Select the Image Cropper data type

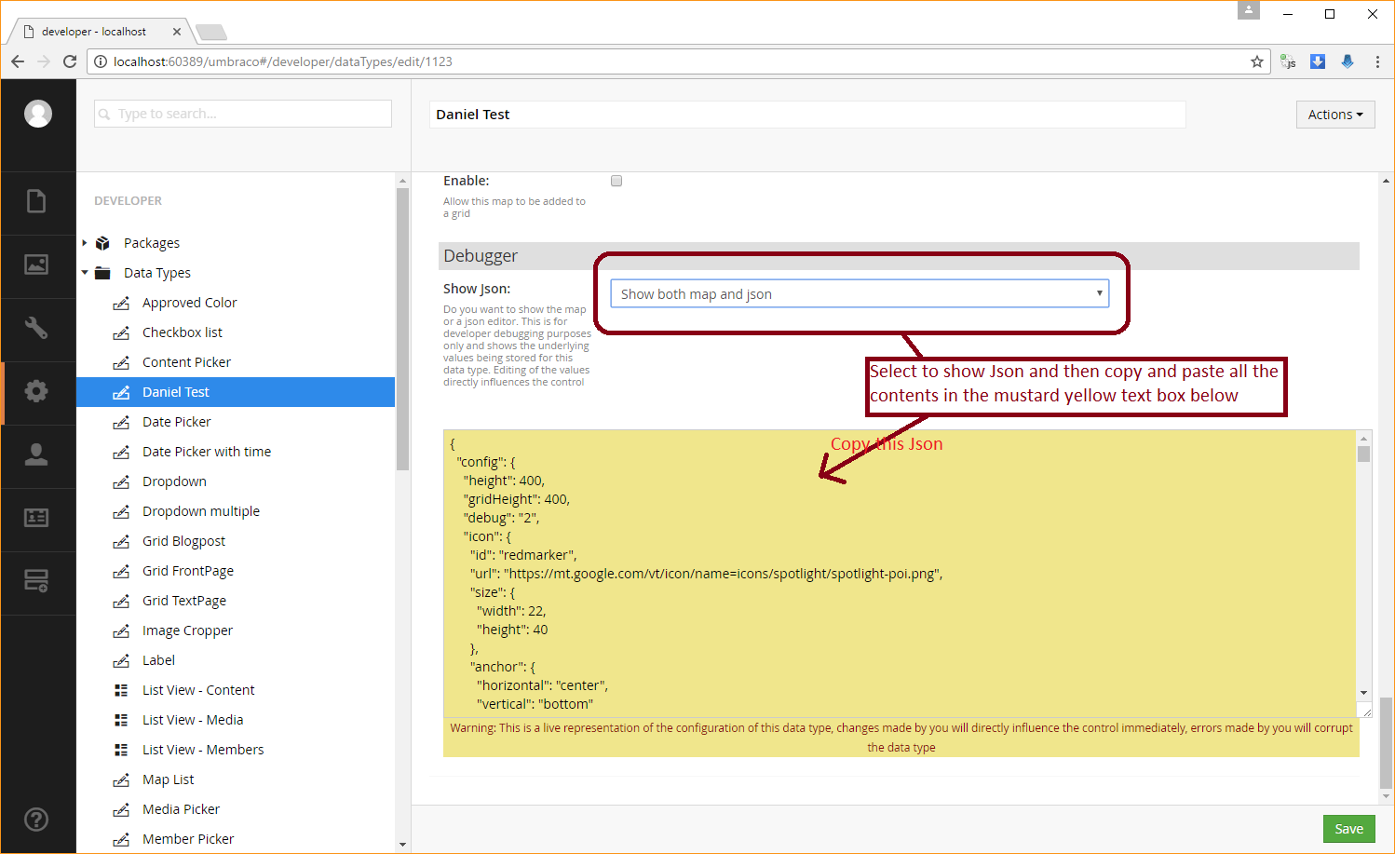pos(187,630)
